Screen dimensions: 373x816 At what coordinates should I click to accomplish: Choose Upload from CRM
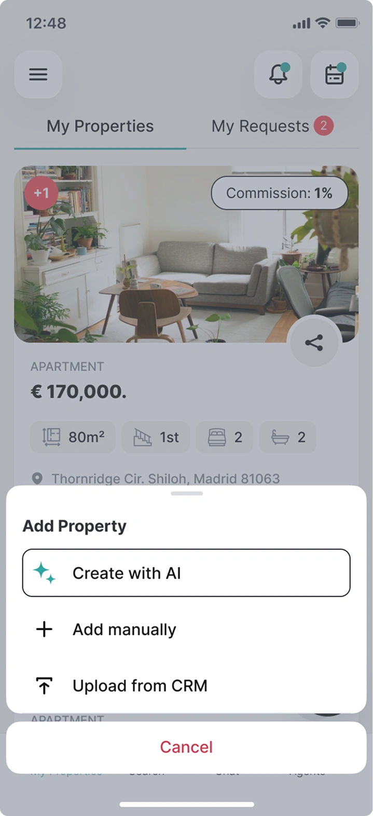186,686
